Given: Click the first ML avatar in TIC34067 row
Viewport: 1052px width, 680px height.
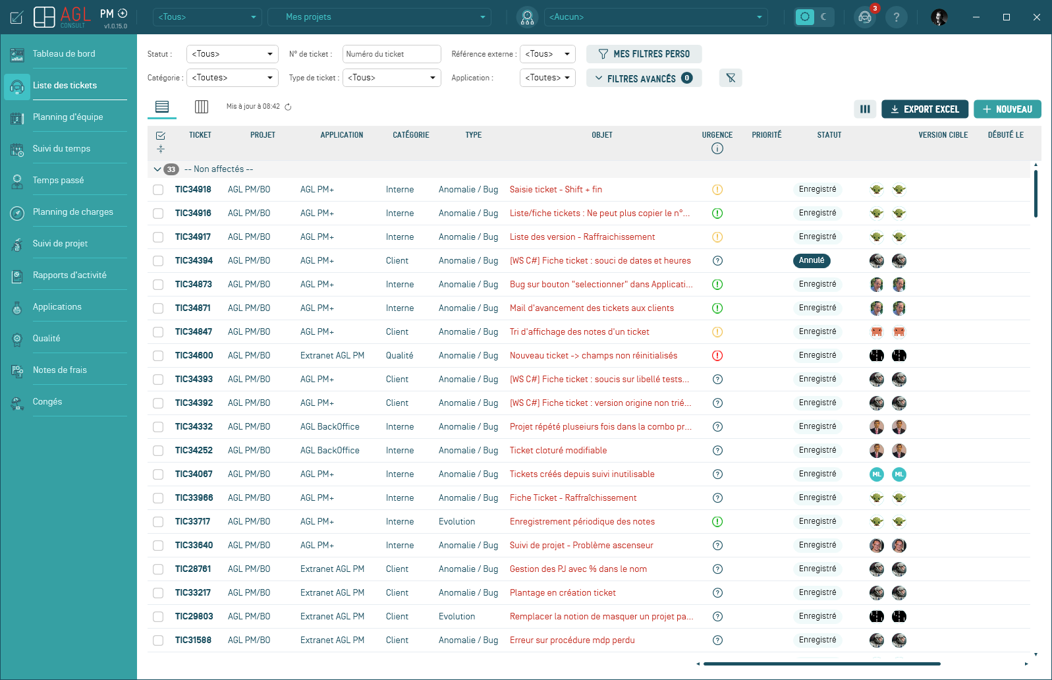Looking at the screenshot, I should [x=877, y=474].
